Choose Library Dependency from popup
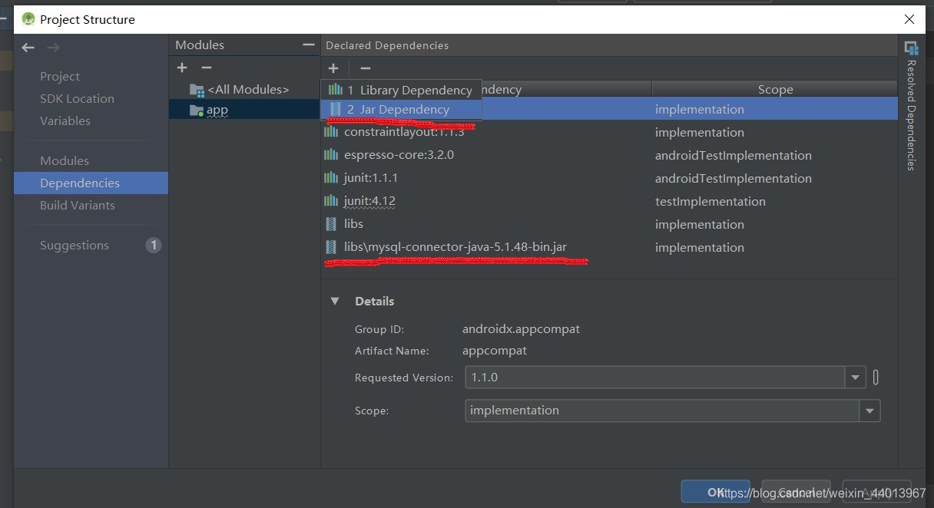Viewport: 934px width, 508px height. click(x=401, y=90)
